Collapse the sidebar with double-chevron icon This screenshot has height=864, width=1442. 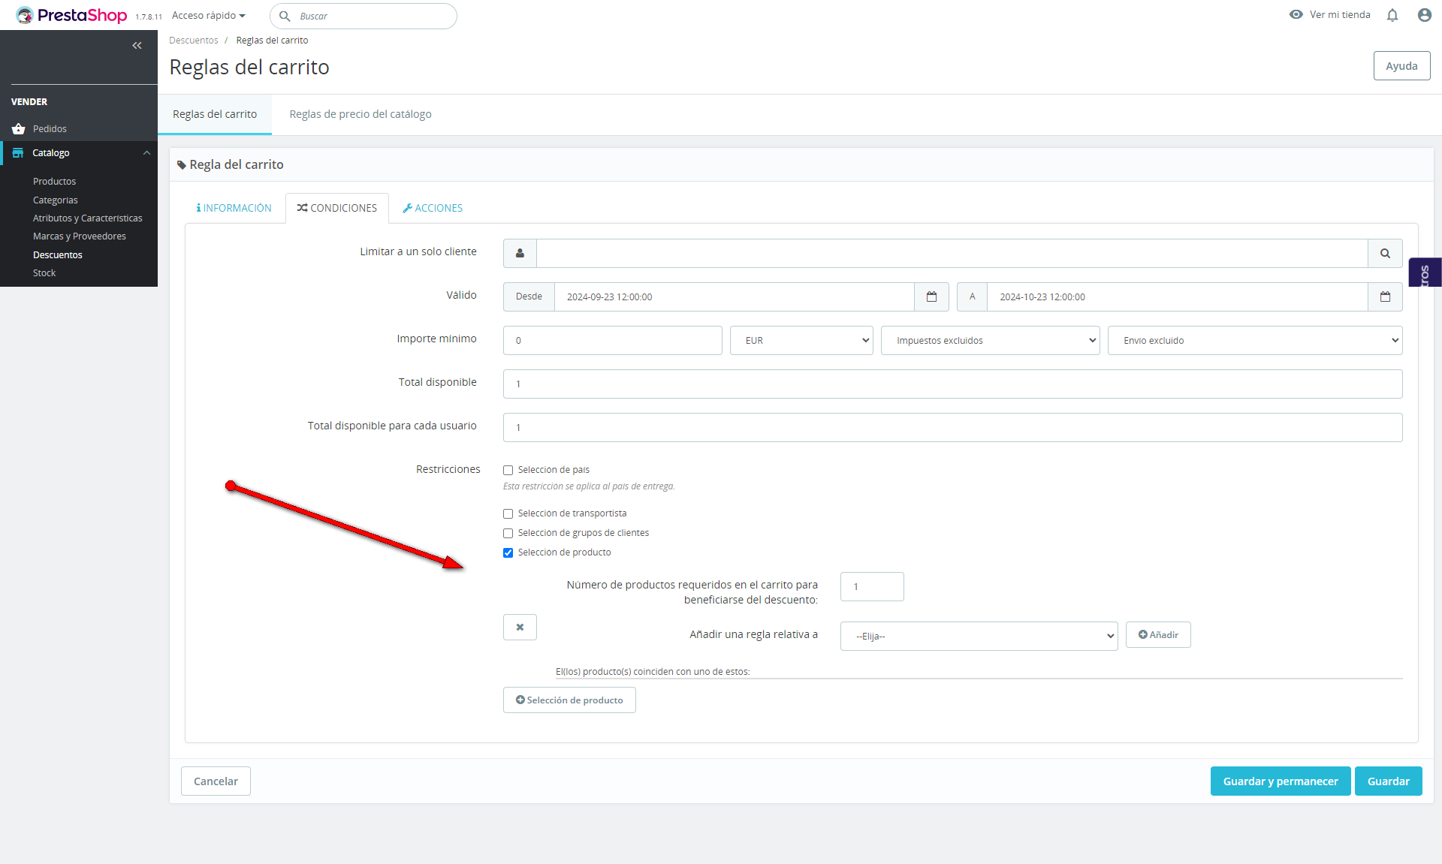click(137, 46)
